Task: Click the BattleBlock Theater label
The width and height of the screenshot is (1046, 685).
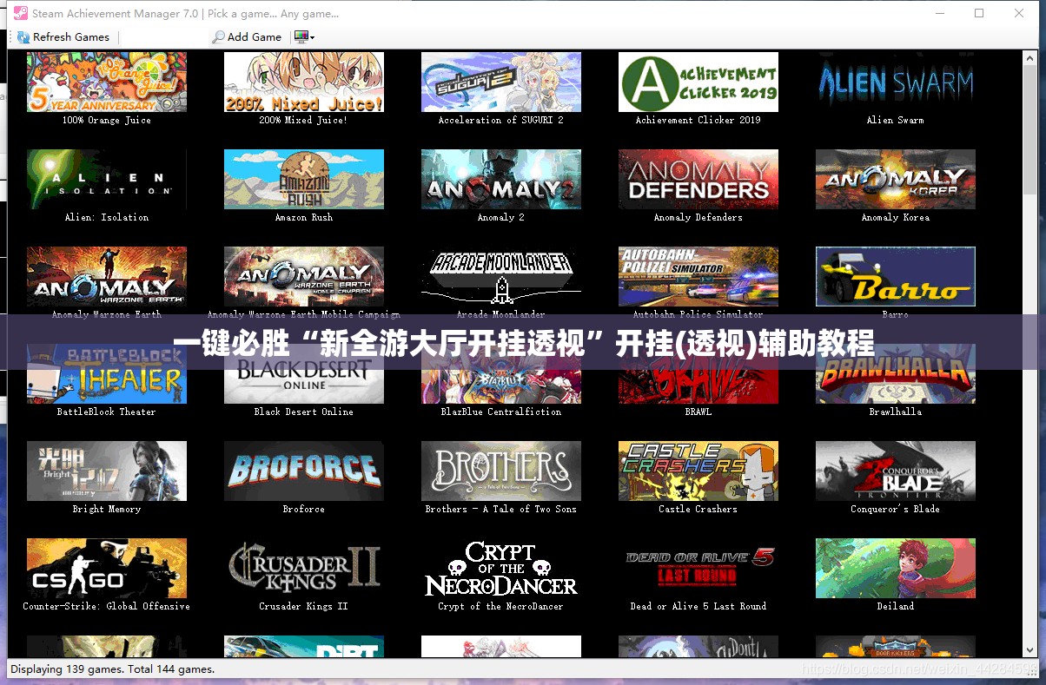Action: pos(107,412)
